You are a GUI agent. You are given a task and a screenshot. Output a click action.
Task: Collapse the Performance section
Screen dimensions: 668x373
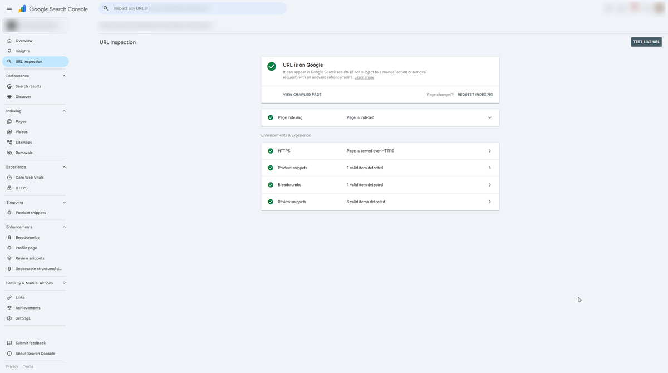(x=64, y=76)
